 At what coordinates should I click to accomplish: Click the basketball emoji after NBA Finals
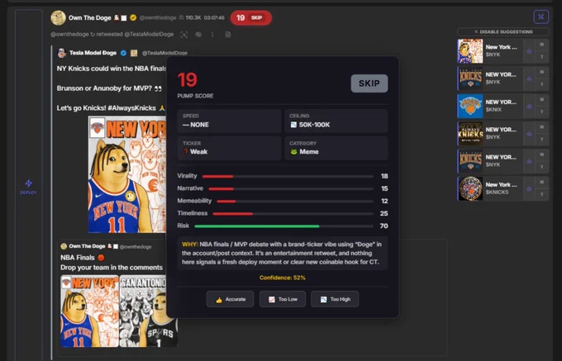pos(101,258)
